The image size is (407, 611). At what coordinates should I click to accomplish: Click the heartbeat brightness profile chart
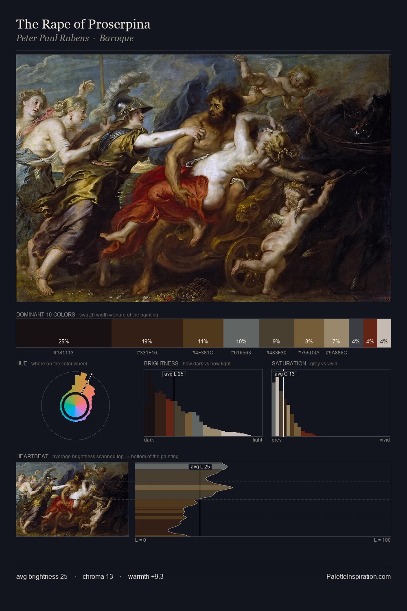click(x=263, y=499)
